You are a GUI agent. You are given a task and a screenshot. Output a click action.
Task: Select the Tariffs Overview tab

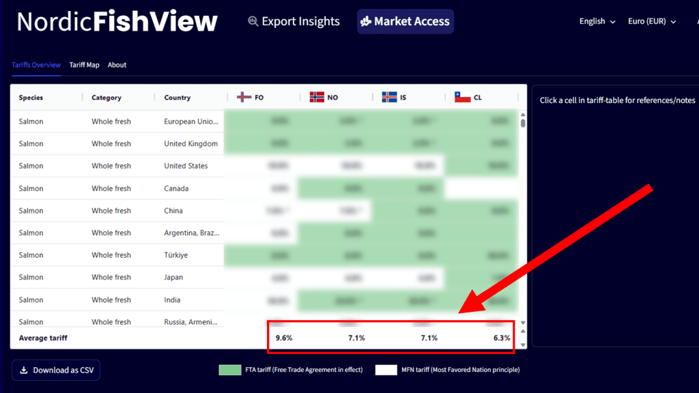coord(36,65)
